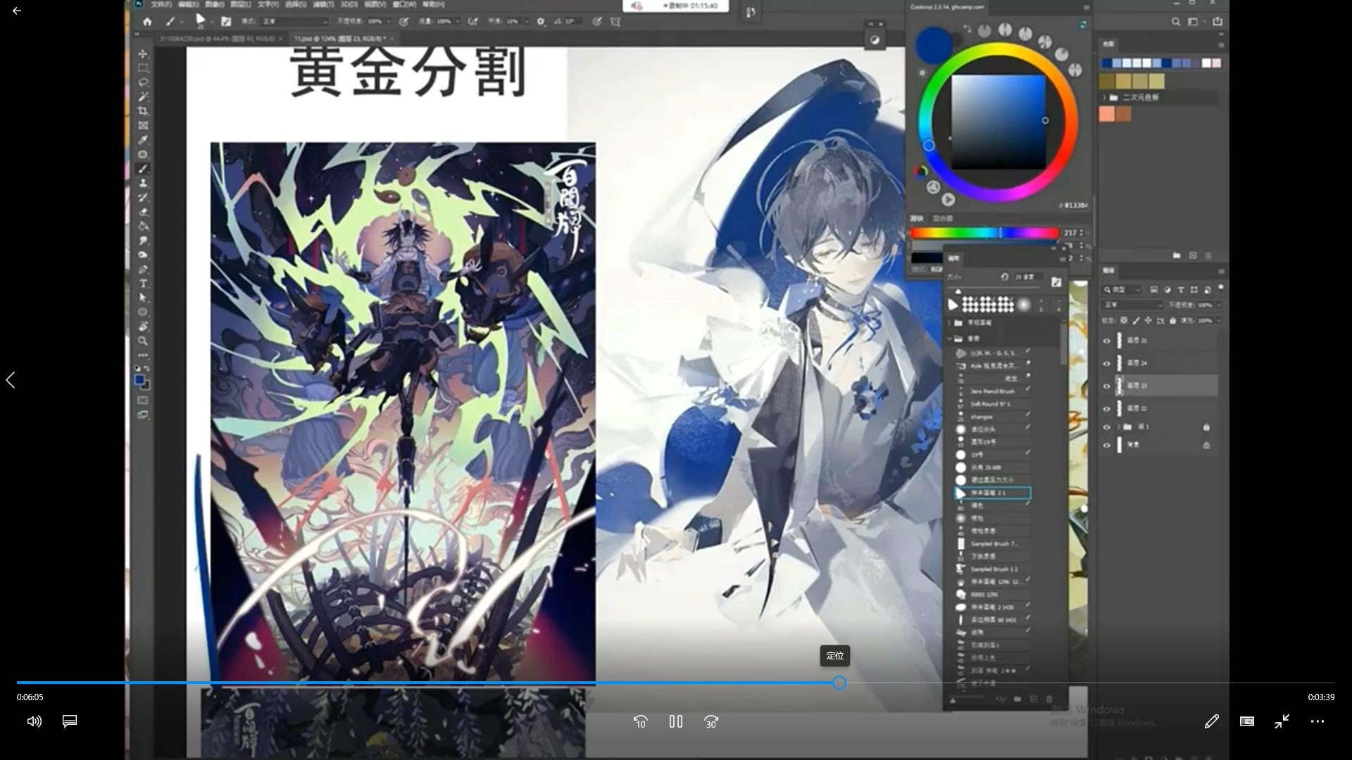Skip back 10 seconds
The height and width of the screenshot is (760, 1352).
click(640, 721)
